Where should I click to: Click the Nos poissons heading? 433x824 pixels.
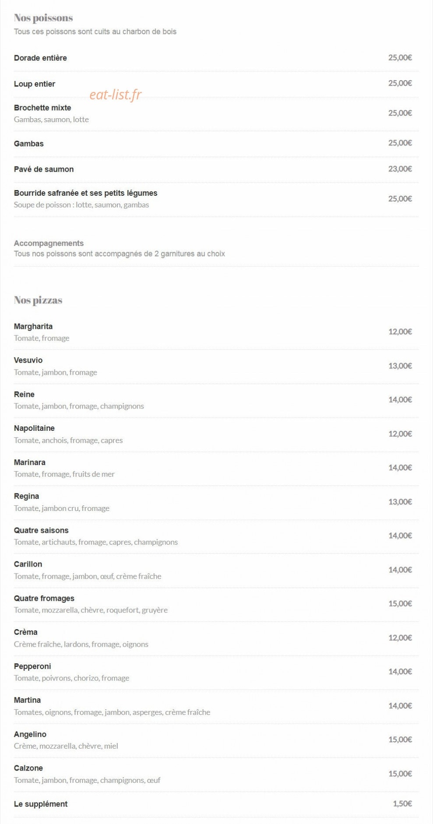43,18
